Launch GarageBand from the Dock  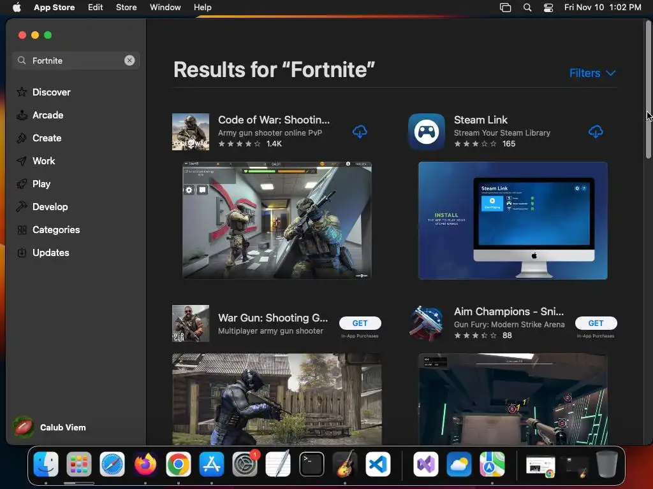point(345,464)
